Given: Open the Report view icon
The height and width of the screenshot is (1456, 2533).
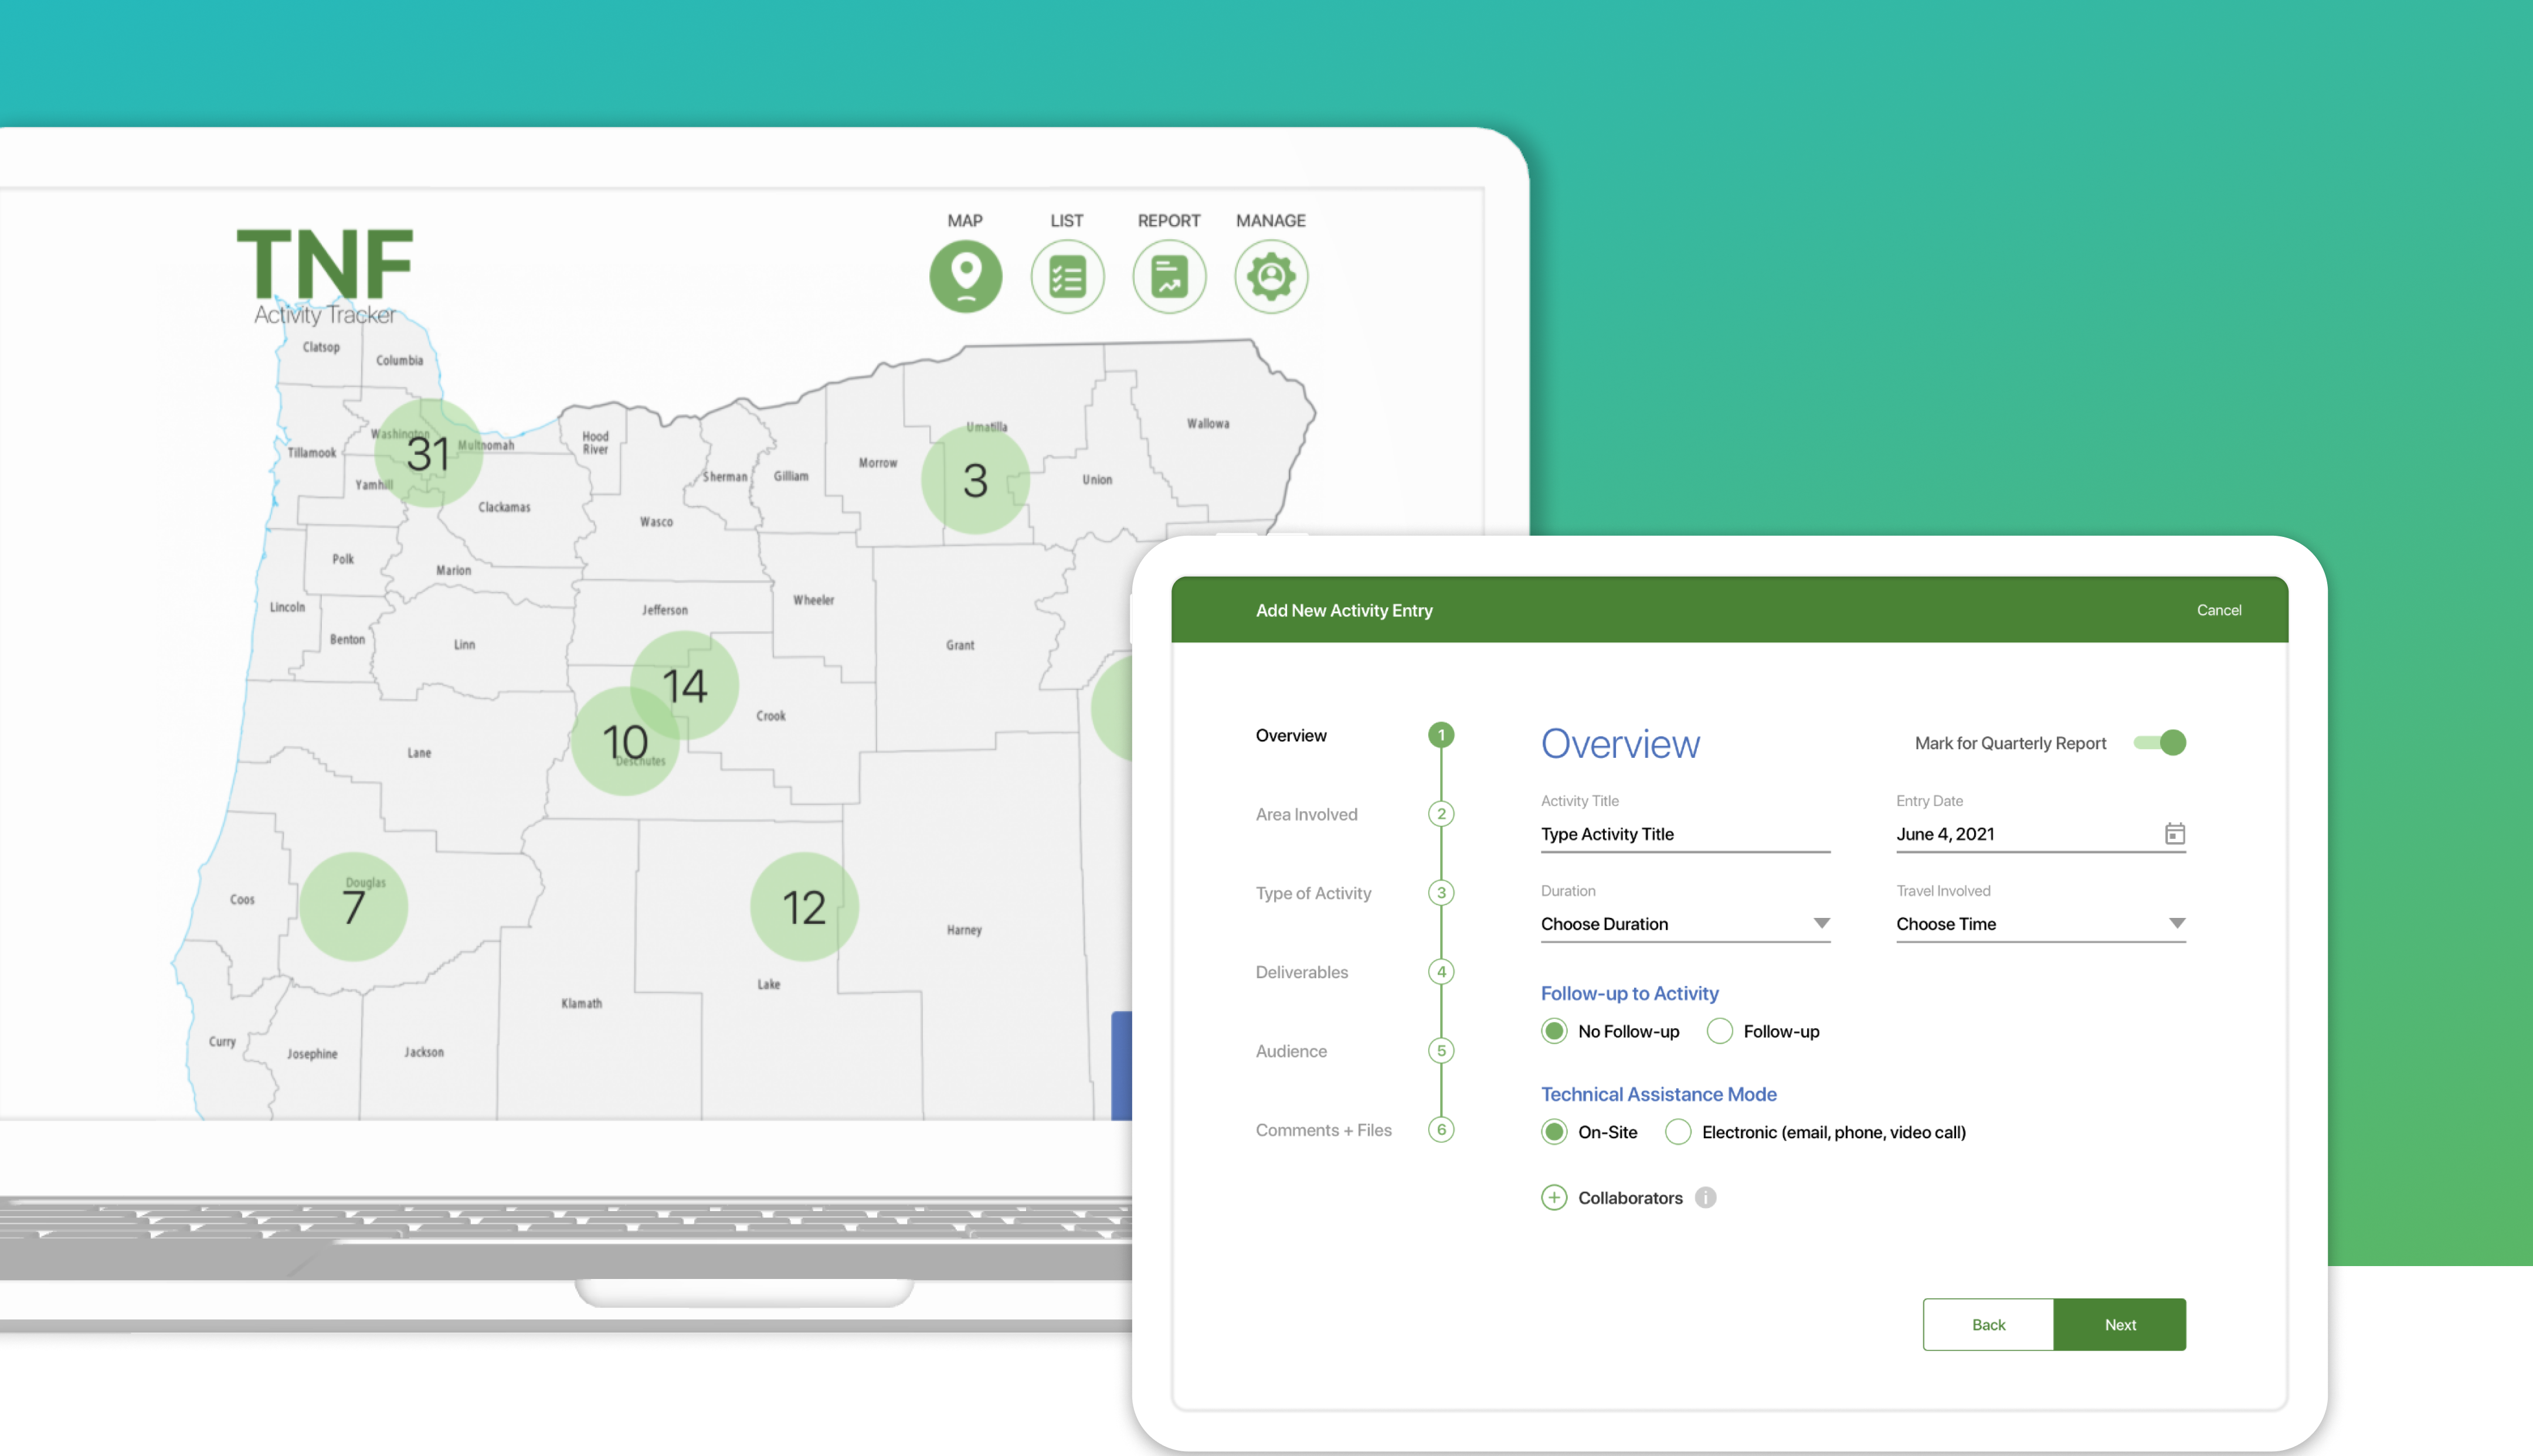Looking at the screenshot, I should coord(1169,276).
